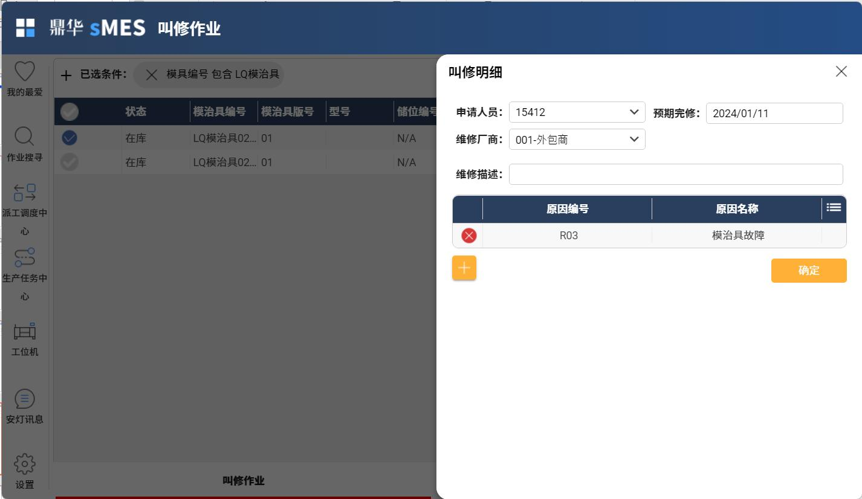This screenshot has height=499, width=862.
Task: Open the 维修厂商 dropdown showing 001-外包商
Action: 577,140
